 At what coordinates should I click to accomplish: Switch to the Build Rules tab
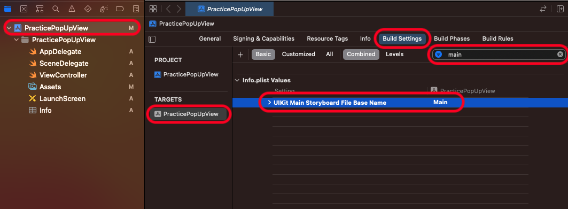tap(497, 38)
